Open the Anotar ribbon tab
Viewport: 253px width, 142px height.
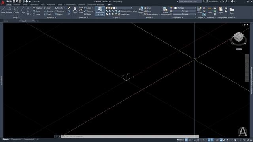(x=25, y=5)
